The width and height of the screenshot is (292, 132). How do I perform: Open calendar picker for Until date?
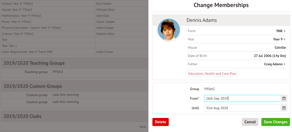pyautogui.click(x=284, y=108)
